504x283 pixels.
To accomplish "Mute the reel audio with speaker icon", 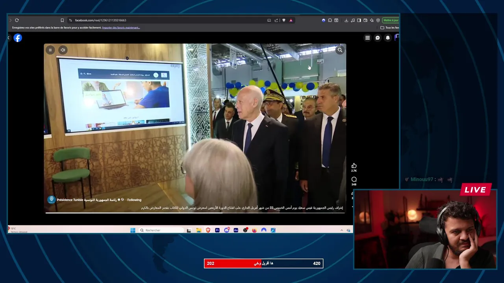I will click(x=63, y=50).
